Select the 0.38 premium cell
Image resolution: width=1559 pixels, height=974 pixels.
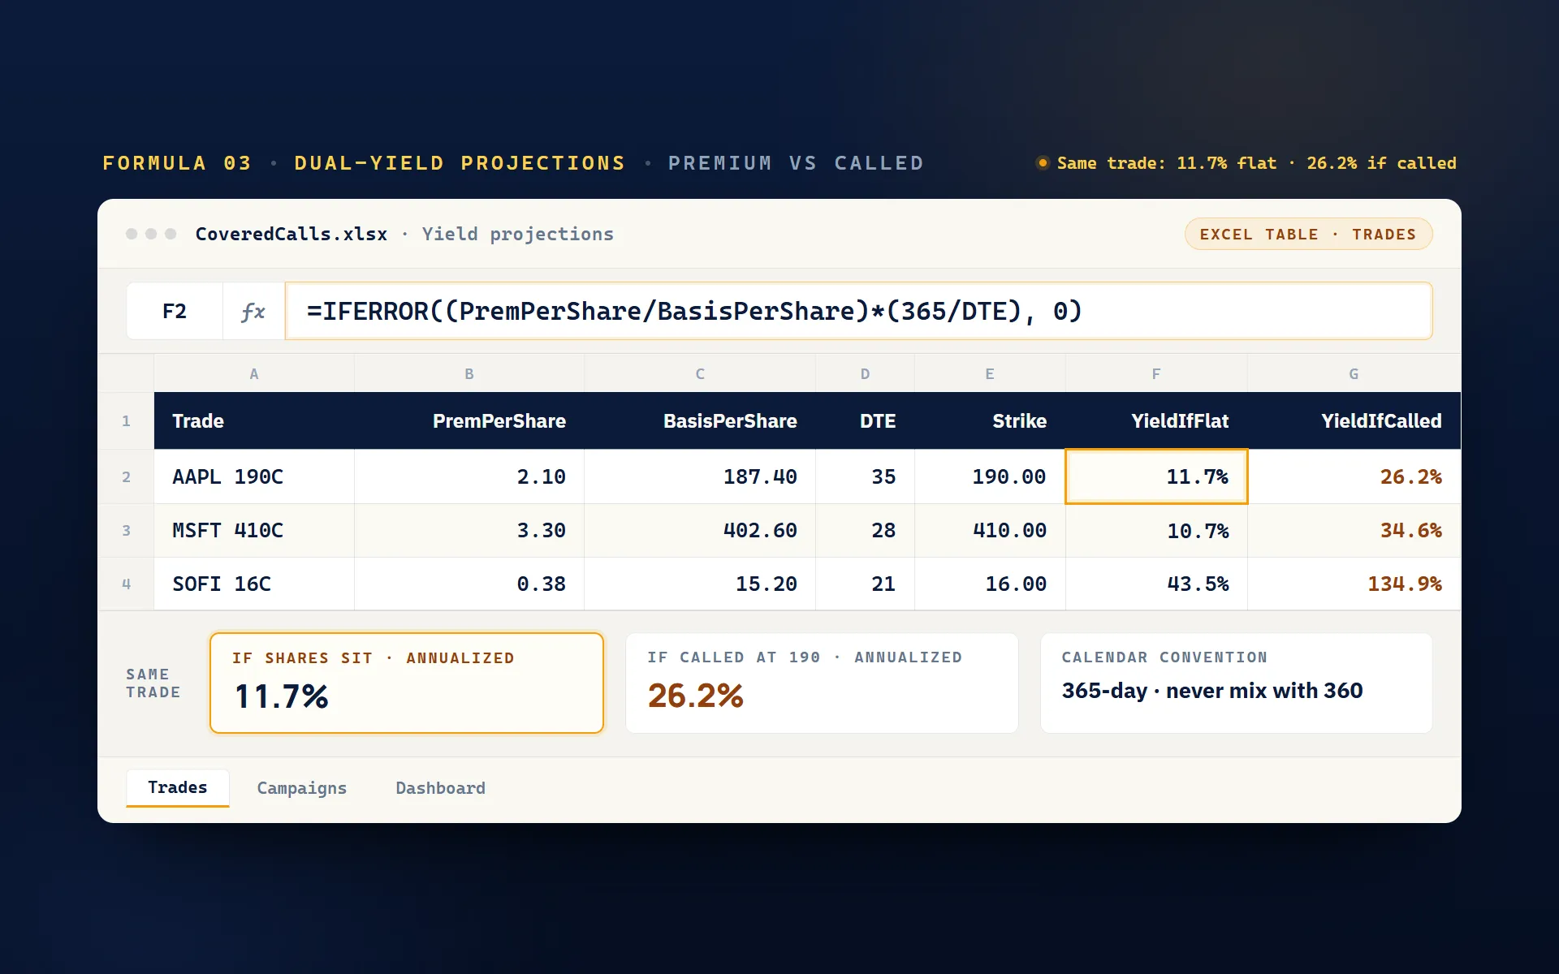coord(469,584)
